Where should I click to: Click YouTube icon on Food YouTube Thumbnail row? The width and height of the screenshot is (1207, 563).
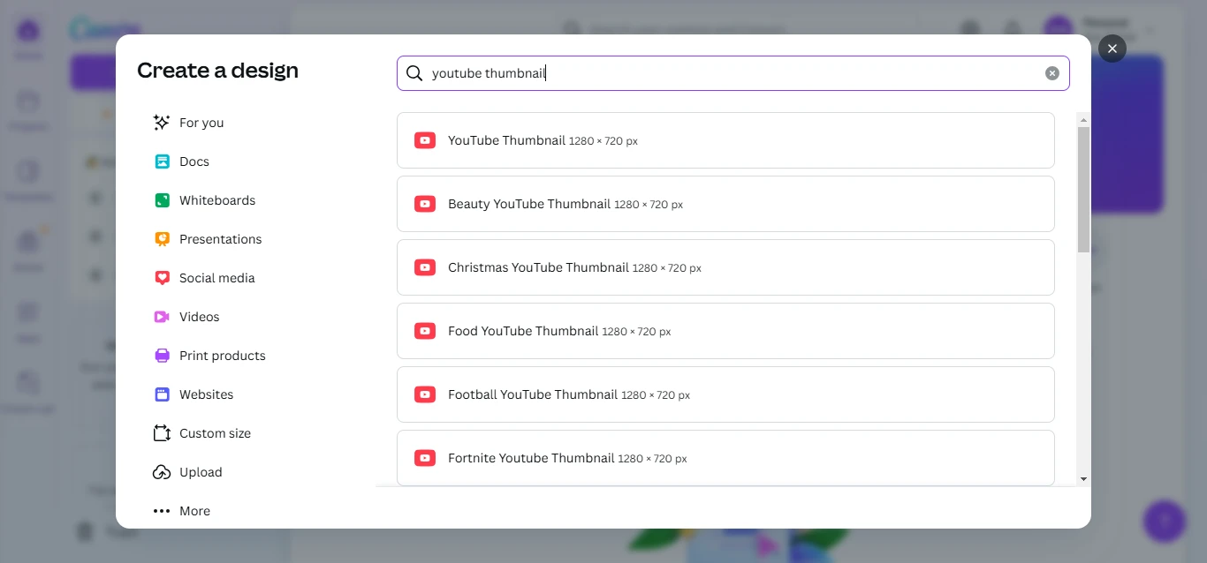(x=425, y=331)
